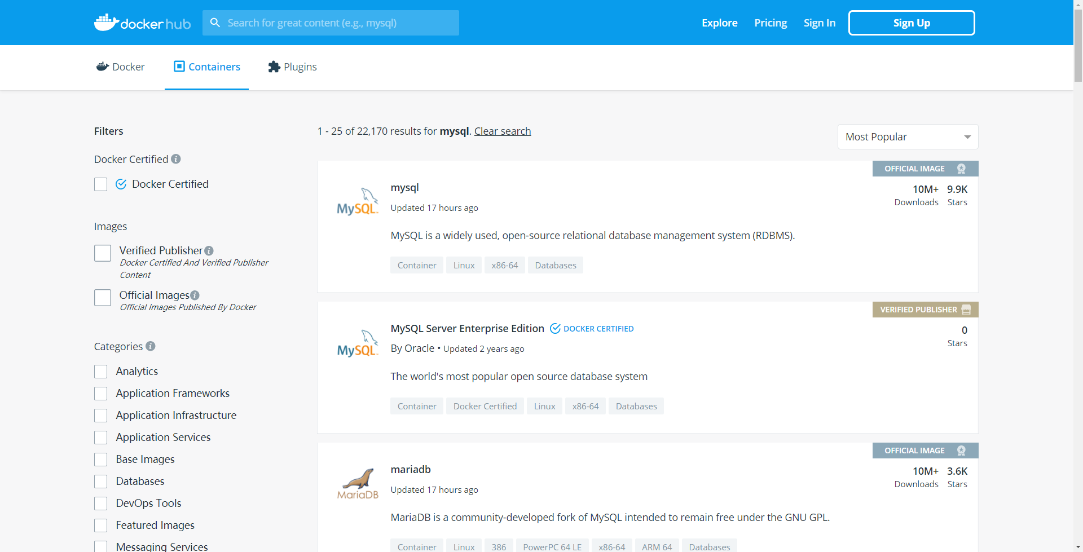1083x552 pixels.
Task: Click the search magnifier icon
Action: [215, 23]
